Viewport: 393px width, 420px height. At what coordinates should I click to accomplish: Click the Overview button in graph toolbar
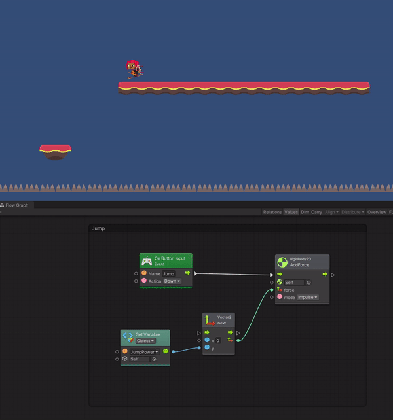point(377,212)
